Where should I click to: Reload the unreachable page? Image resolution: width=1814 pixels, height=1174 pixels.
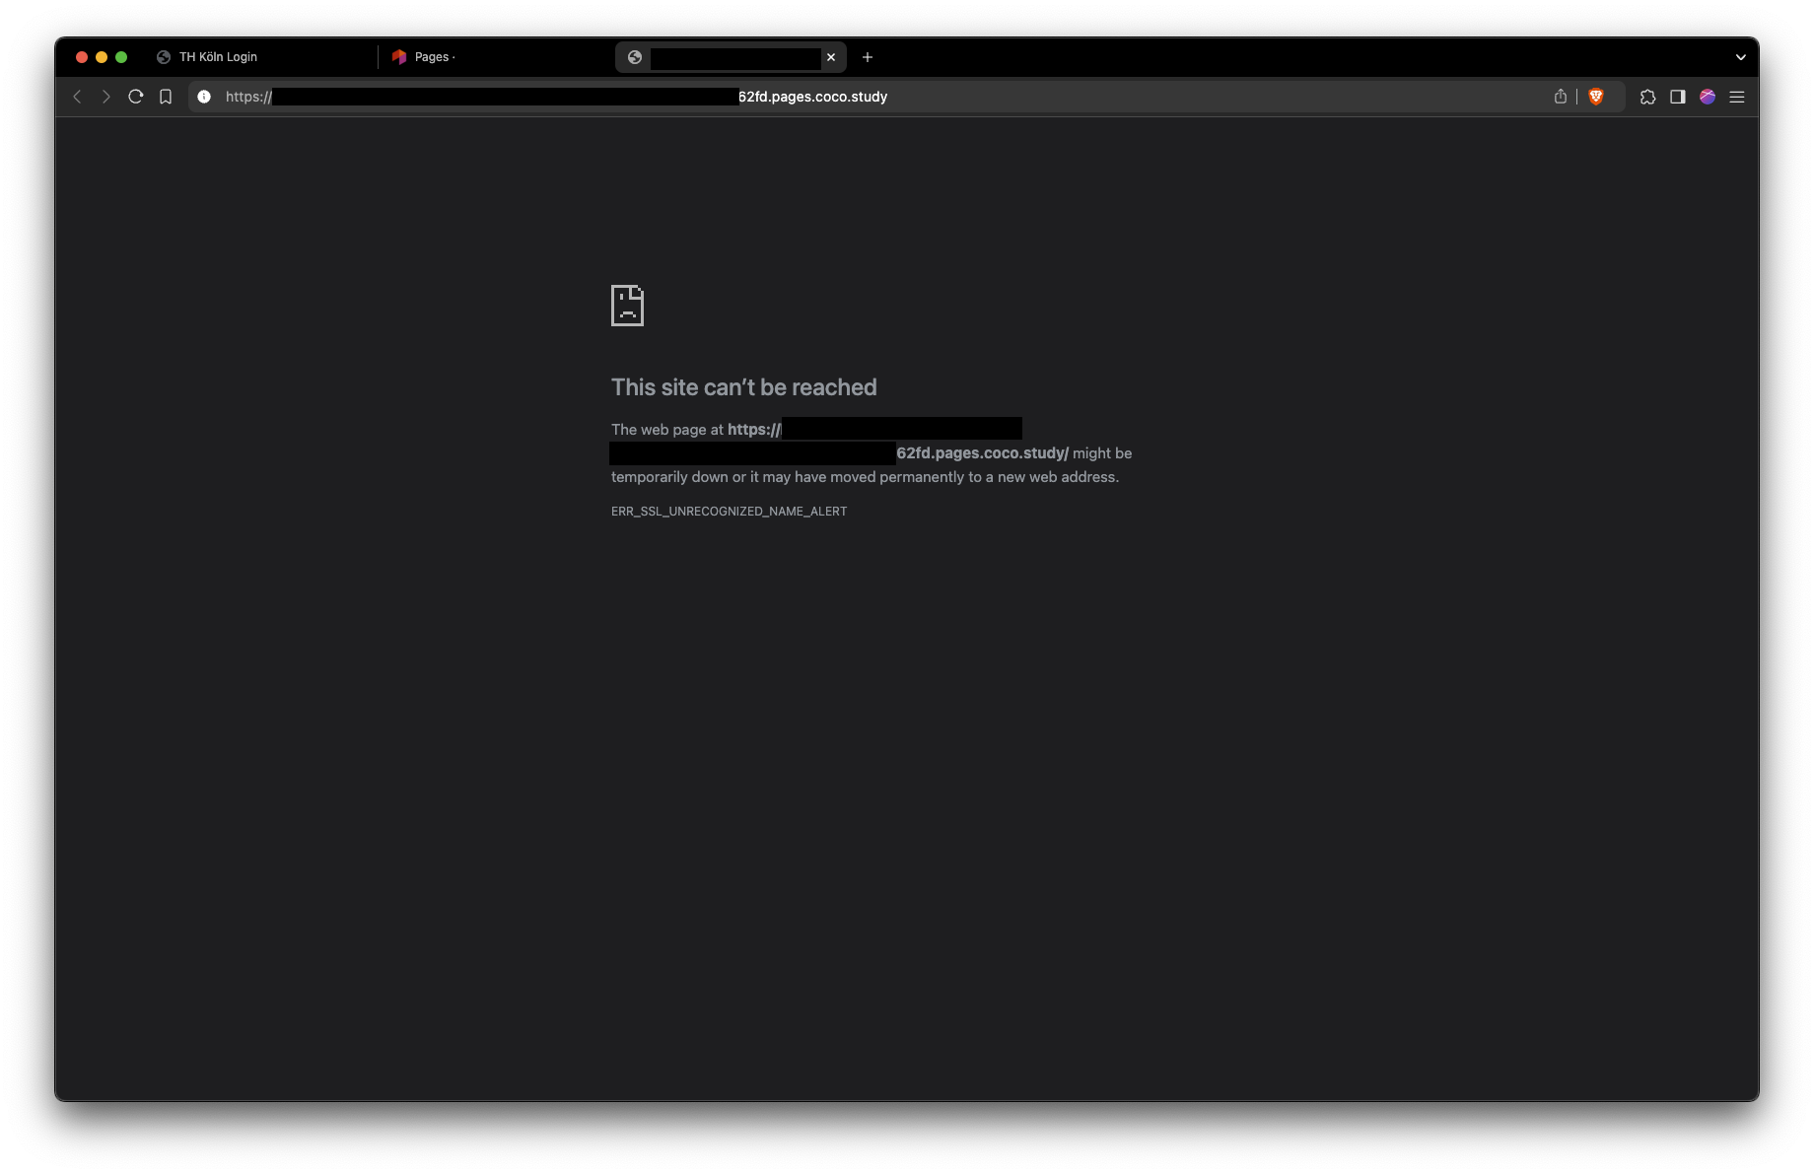click(136, 97)
